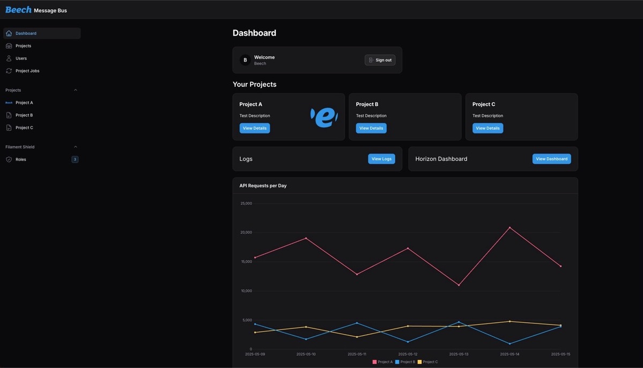This screenshot has height=368, width=643.
Task: Toggle Project B series in chart legend
Action: (405, 362)
